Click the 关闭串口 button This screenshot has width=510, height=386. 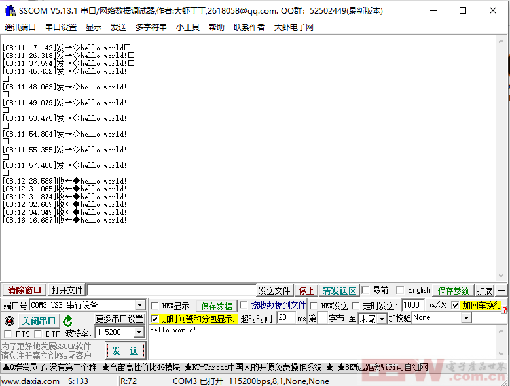click(39, 321)
